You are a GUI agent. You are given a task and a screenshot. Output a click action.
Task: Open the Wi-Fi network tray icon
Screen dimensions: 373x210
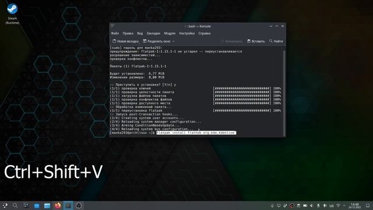tap(338, 205)
